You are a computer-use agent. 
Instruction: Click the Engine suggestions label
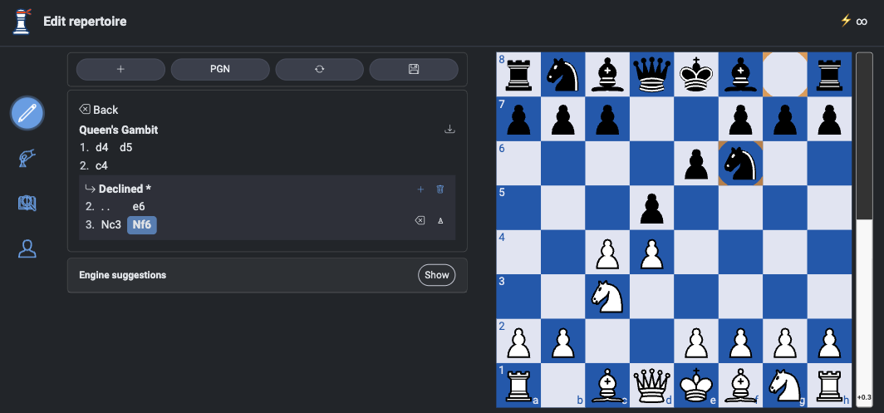pos(122,275)
